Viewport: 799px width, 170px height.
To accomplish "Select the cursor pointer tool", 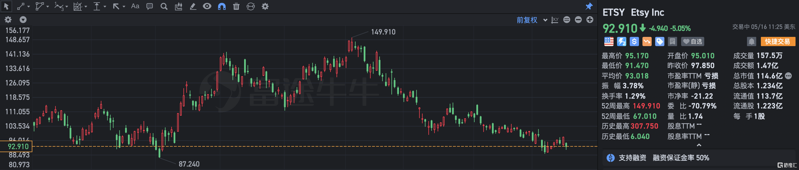I will (x=6, y=6).
